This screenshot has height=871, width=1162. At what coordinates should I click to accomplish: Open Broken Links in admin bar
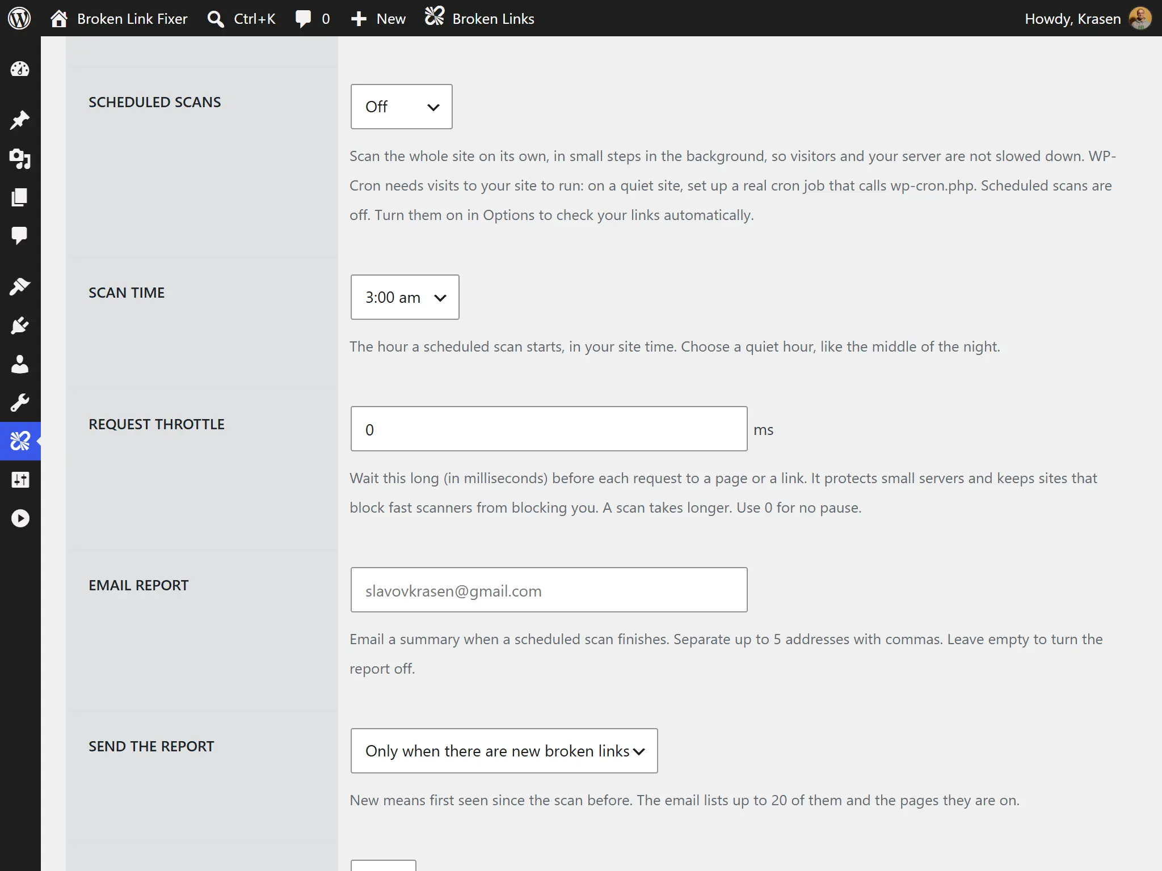[x=479, y=18]
